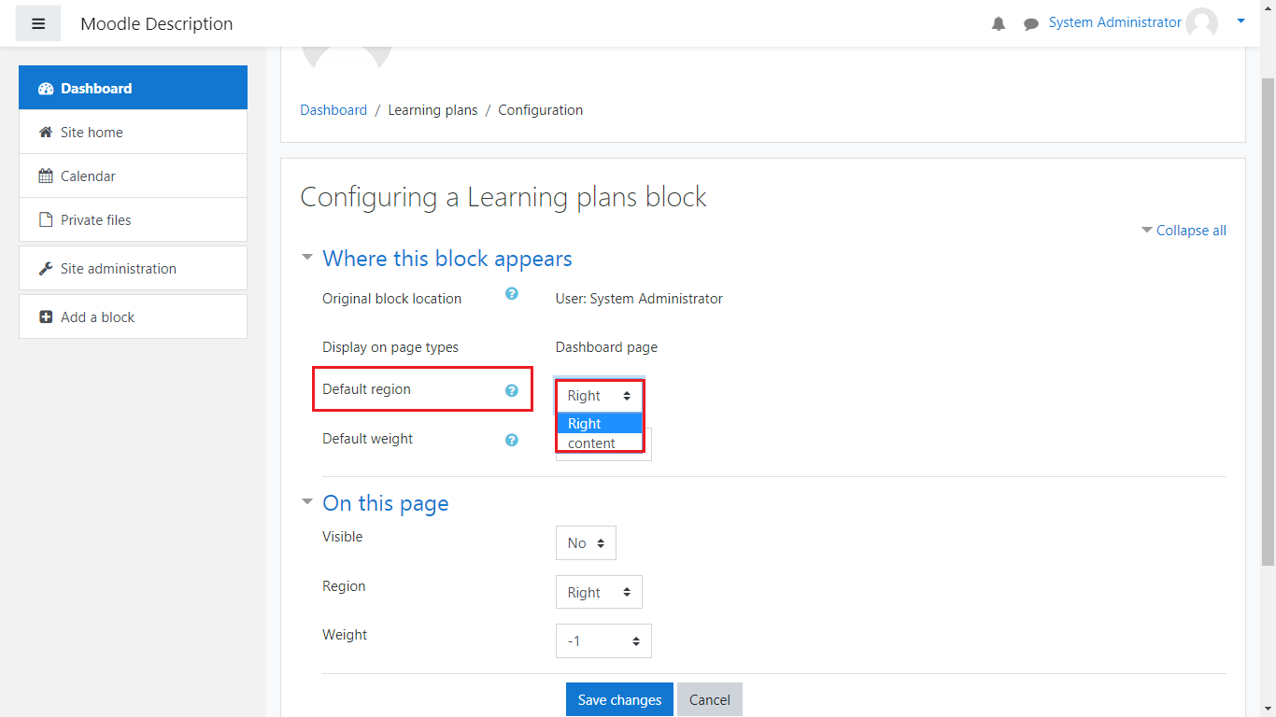Image resolution: width=1276 pixels, height=717 pixels.
Task: Toggle the hamburger side panel button
Action: tap(38, 23)
